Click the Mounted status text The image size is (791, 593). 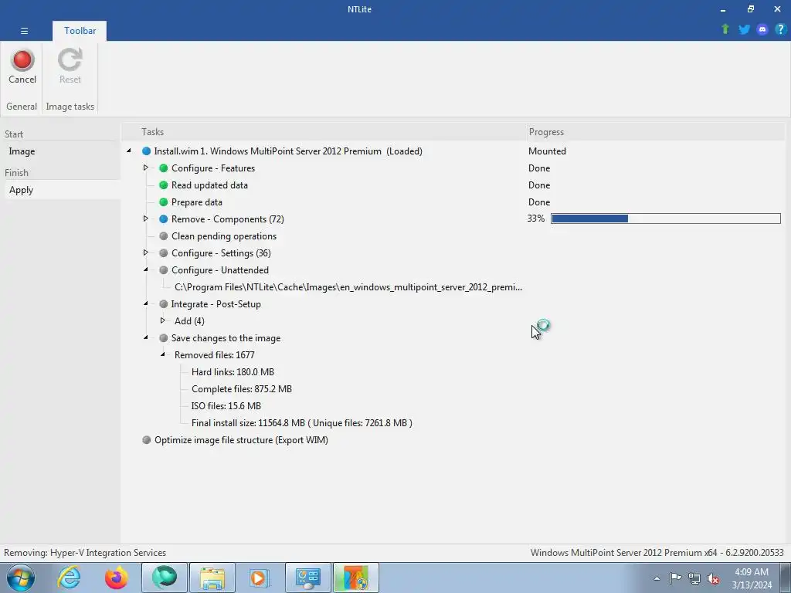pyautogui.click(x=547, y=151)
